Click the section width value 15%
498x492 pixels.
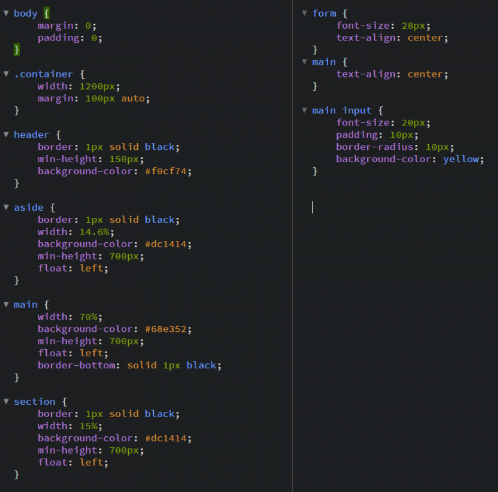(x=88, y=426)
